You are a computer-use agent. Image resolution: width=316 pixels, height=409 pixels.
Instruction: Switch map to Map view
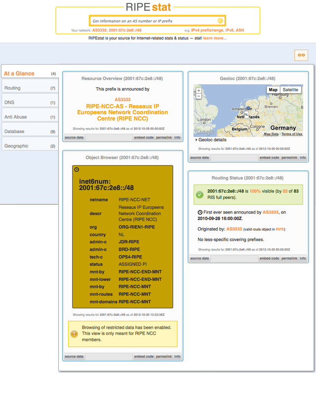click(x=273, y=90)
